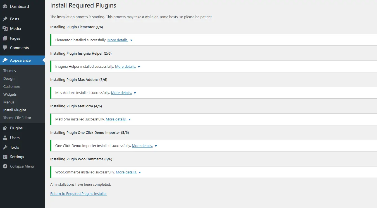This screenshot has width=377, height=208.
Task: Click the Collapse Menu arrow icon
Action: (x=5, y=166)
